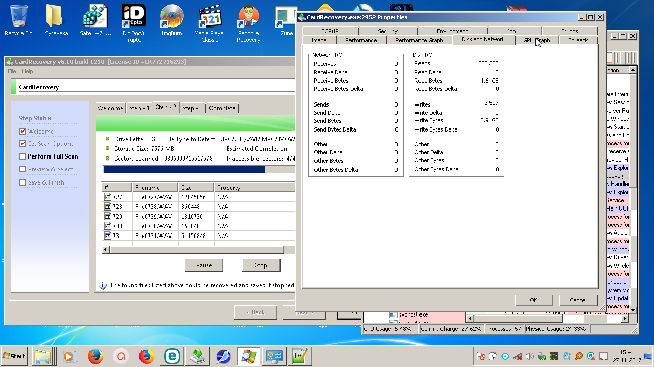Sort the file list by Filename column

155,188
